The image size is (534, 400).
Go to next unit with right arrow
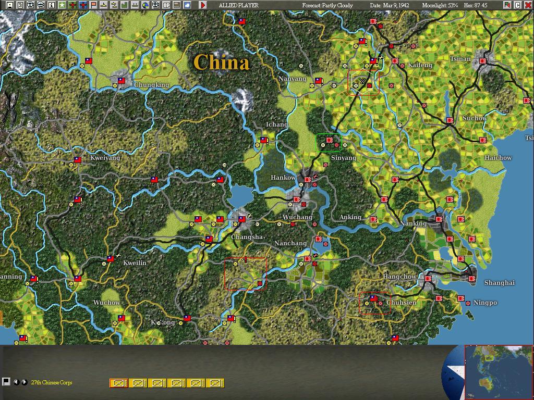coord(24,382)
